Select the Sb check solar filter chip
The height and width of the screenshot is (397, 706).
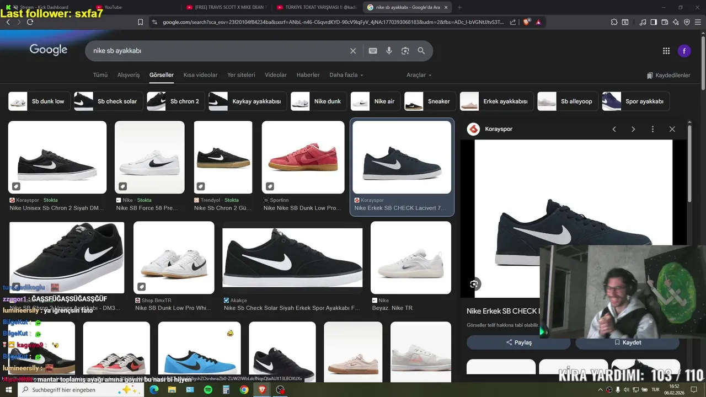[109, 101]
